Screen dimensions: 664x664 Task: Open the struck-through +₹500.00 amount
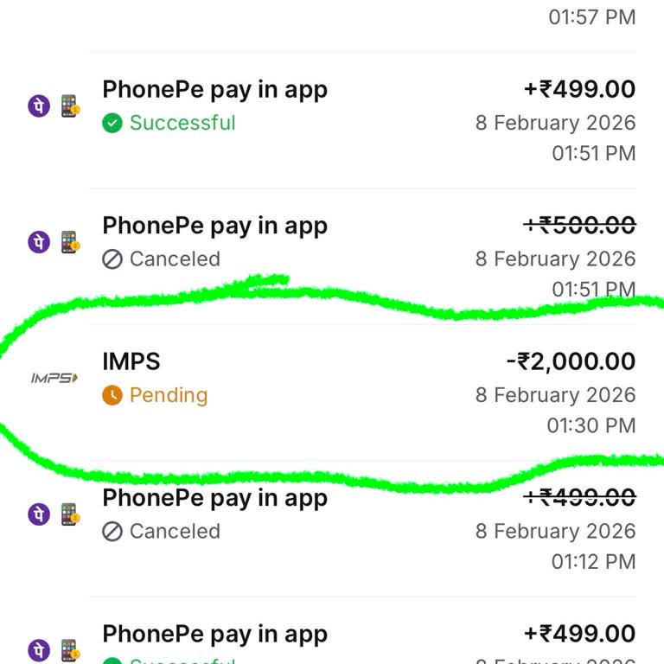pyautogui.click(x=579, y=226)
